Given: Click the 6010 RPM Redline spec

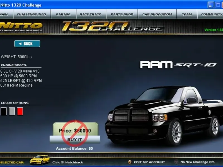Looking at the screenshot, I should (x=16, y=85).
